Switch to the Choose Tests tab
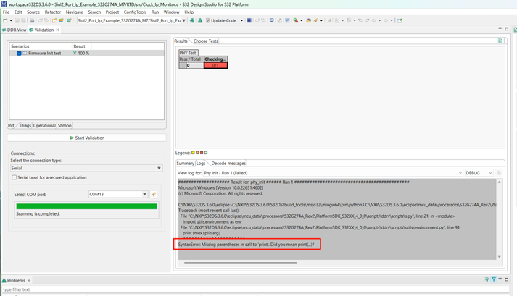The image size is (517, 296). [x=206, y=41]
